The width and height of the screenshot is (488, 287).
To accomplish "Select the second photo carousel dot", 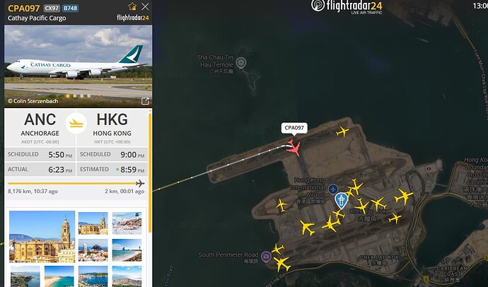I will (x=75, y=96).
